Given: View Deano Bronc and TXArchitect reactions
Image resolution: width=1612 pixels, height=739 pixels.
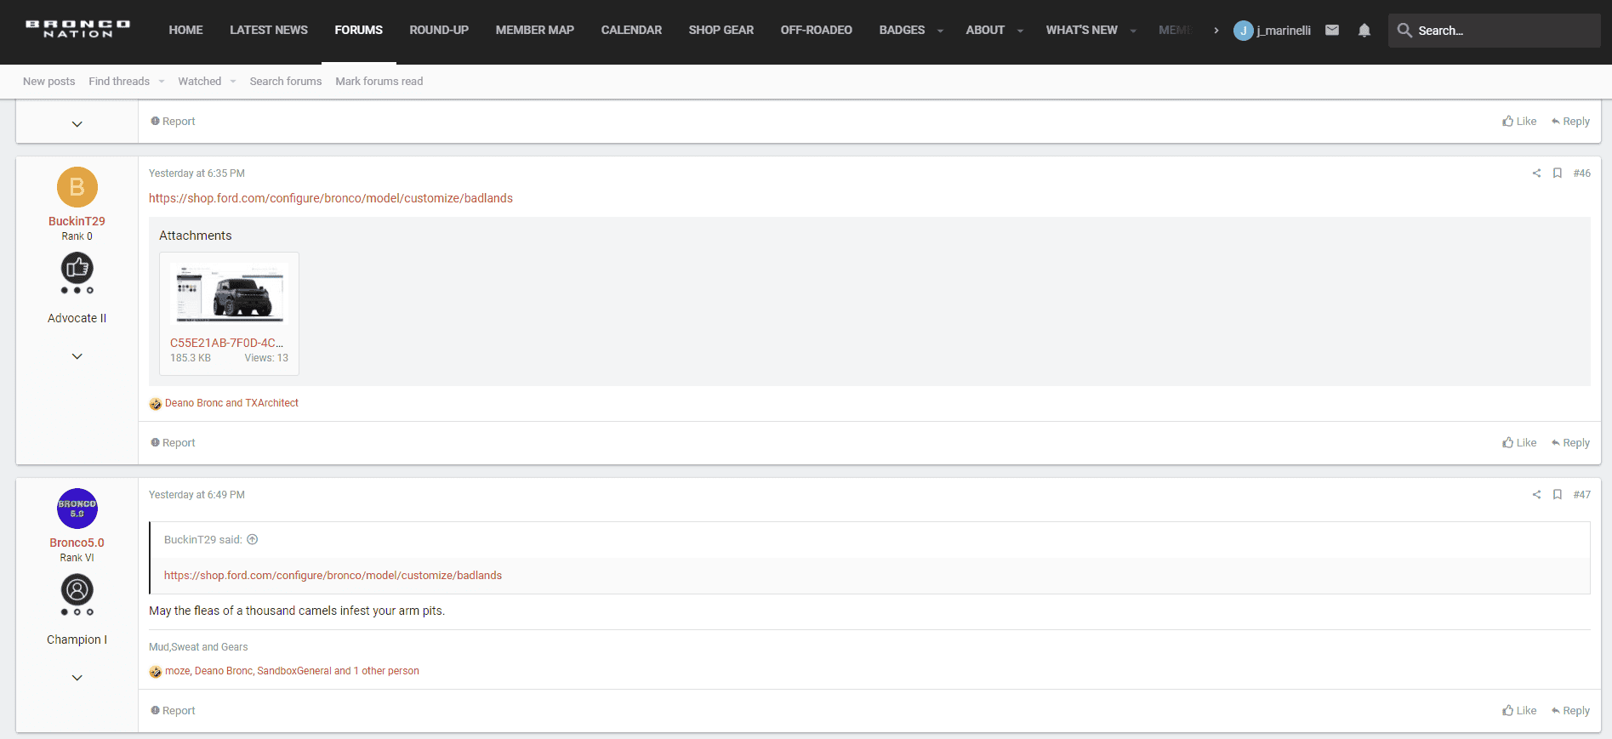Looking at the screenshot, I should 231,403.
